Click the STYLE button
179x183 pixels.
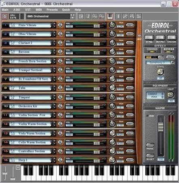[x=149, y=37]
